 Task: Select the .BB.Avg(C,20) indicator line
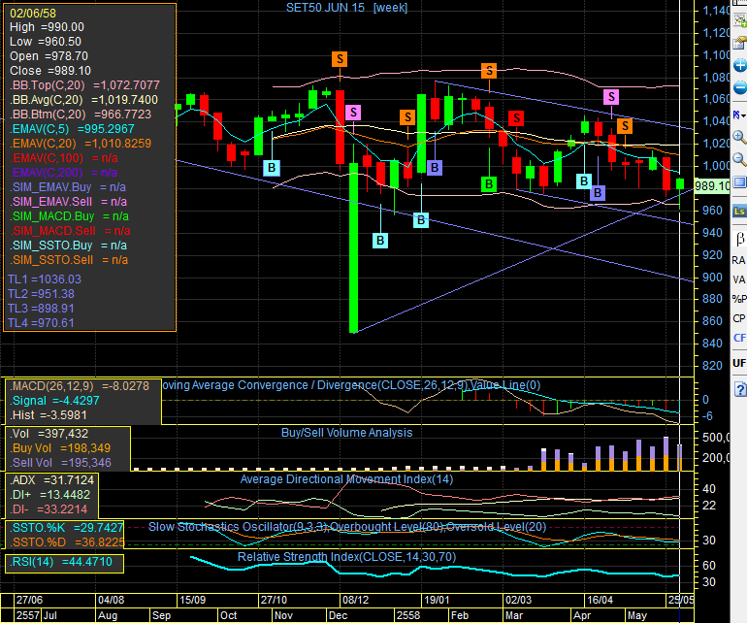click(x=83, y=100)
